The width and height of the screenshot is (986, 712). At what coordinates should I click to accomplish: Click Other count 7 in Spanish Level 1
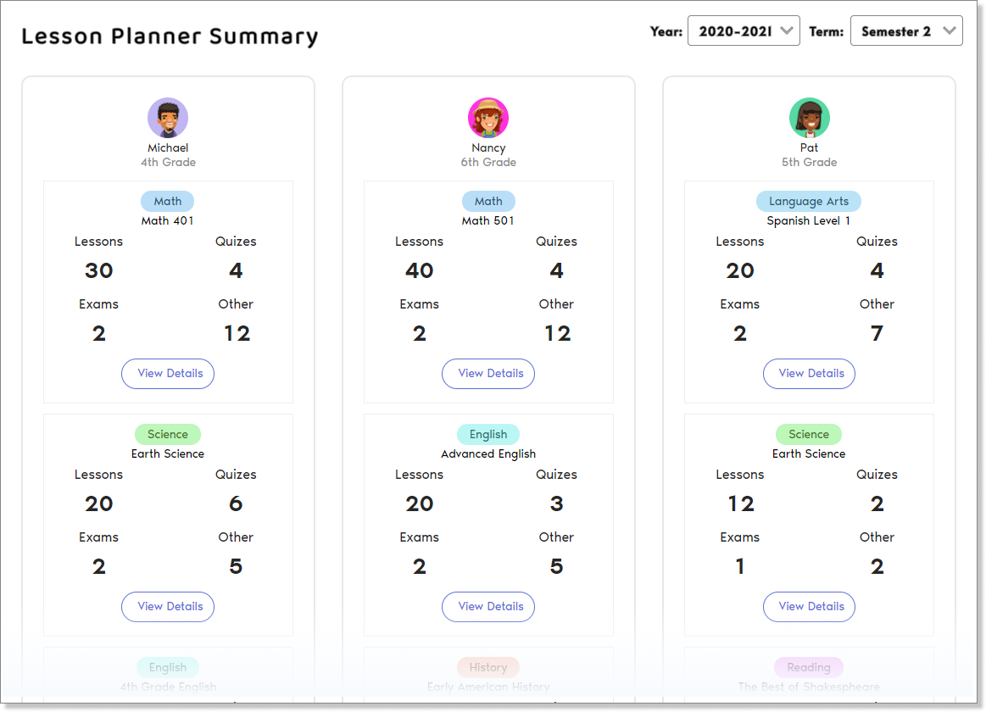click(x=877, y=334)
